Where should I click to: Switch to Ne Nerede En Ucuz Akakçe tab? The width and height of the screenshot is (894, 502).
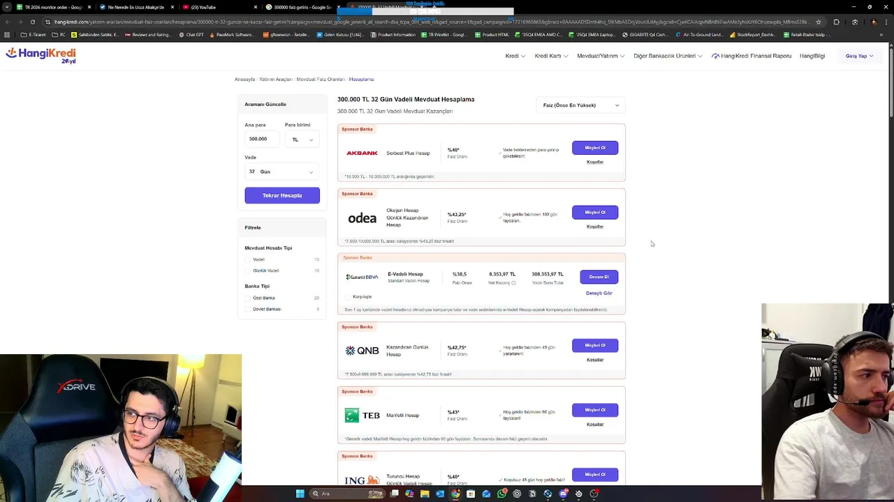point(136,7)
